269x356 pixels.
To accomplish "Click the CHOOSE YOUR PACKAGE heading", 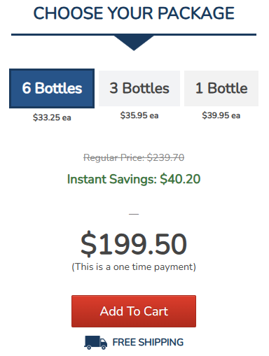I will (x=134, y=13).
